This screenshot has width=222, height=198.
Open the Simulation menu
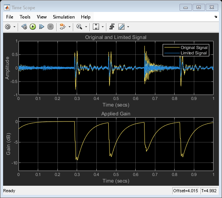coord(64,17)
